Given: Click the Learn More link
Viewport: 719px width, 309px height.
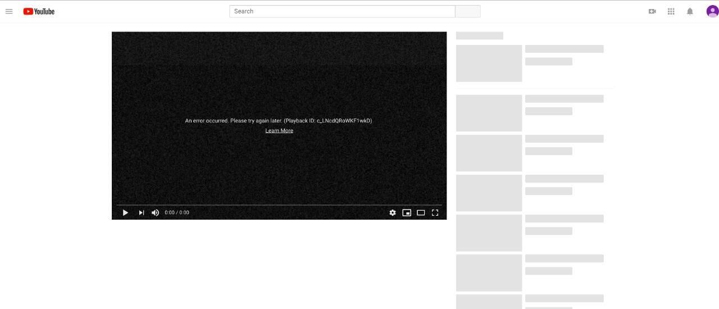Looking at the screenshot, I should (279, 130).
